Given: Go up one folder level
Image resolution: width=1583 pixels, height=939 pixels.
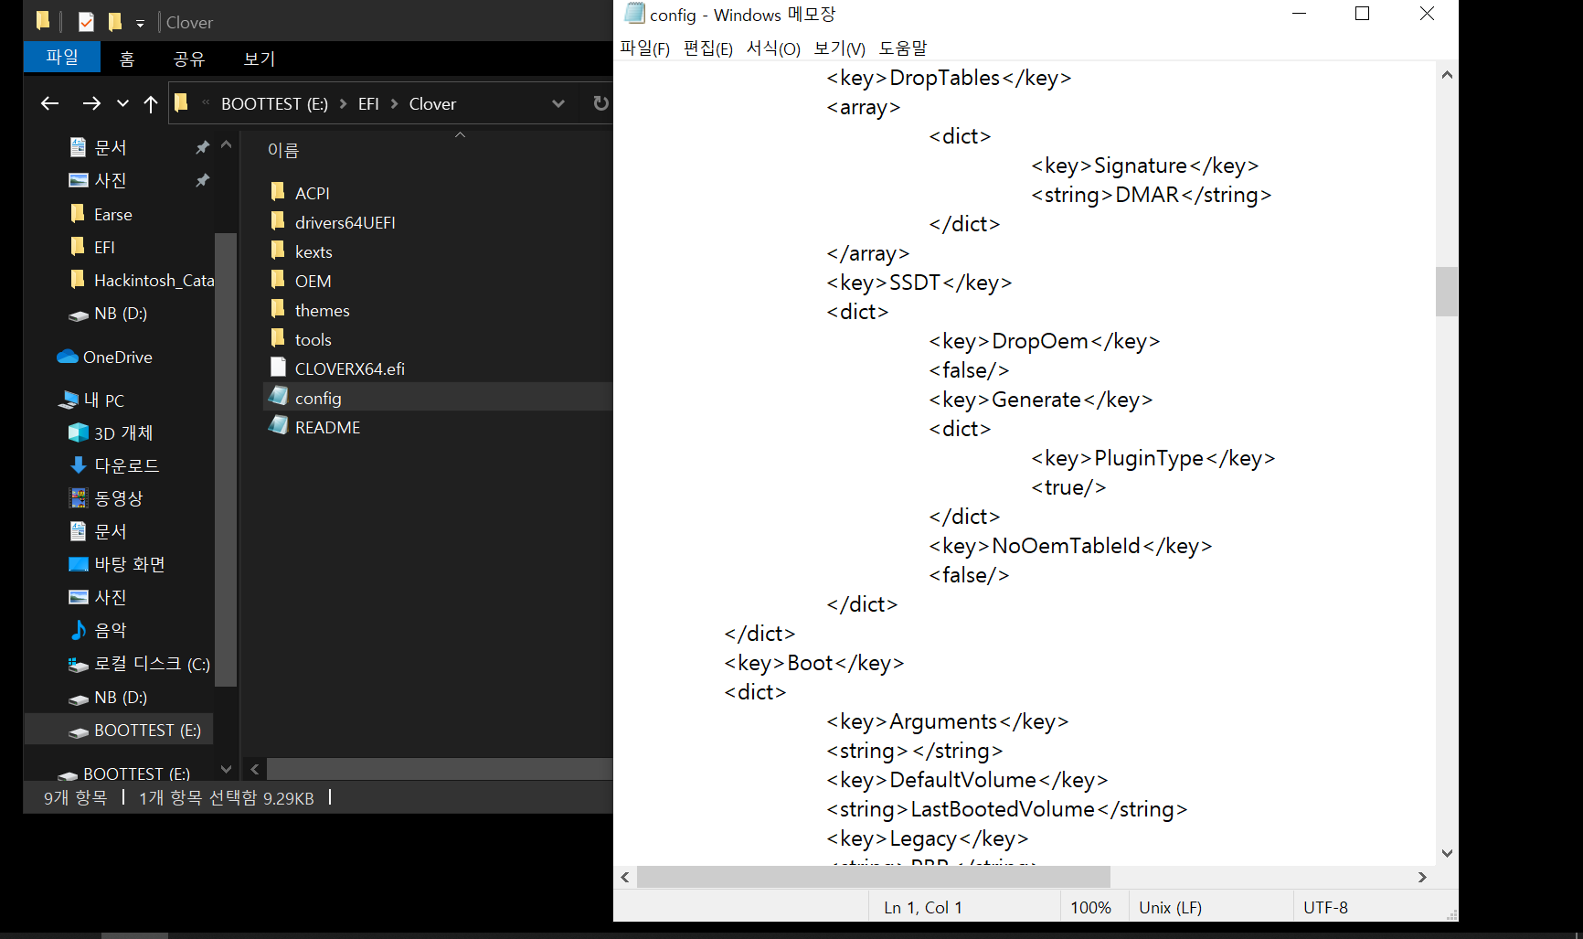Looking at the screenshot, I should pyautogui.click(x=151, y=104).
